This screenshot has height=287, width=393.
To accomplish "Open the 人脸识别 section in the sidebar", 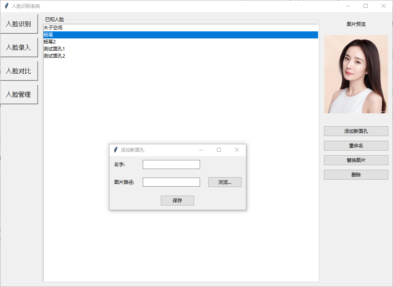I will click(18, 24).
